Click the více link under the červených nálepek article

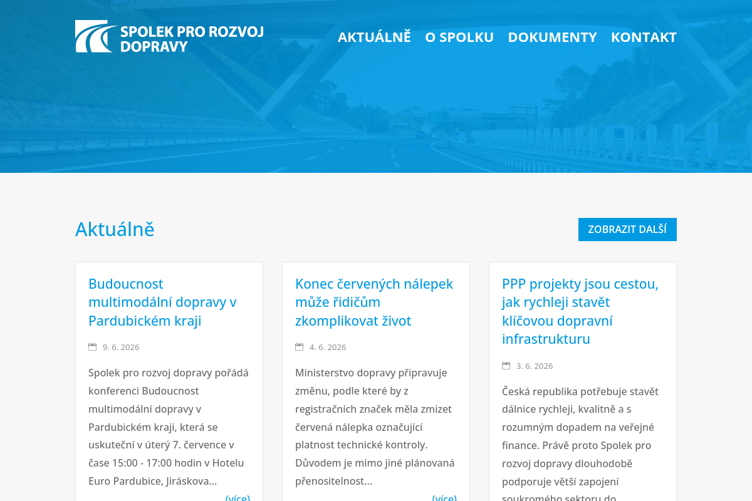pyautogui.click(x=444, y=497)
